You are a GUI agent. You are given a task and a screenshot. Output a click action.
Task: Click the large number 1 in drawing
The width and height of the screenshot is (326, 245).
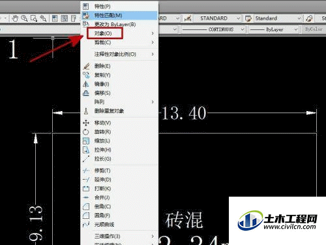coord(13,50)
